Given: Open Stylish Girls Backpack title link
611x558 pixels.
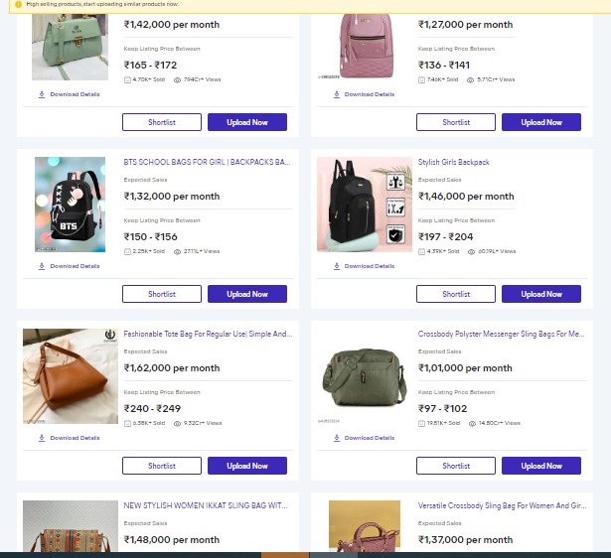Looking at the screenshot, I should point(453,162).
